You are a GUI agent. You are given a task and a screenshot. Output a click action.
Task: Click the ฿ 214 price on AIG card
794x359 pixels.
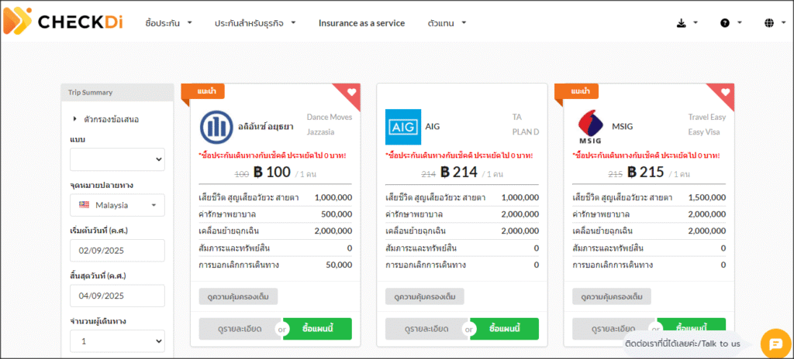(x=459, y=173)
